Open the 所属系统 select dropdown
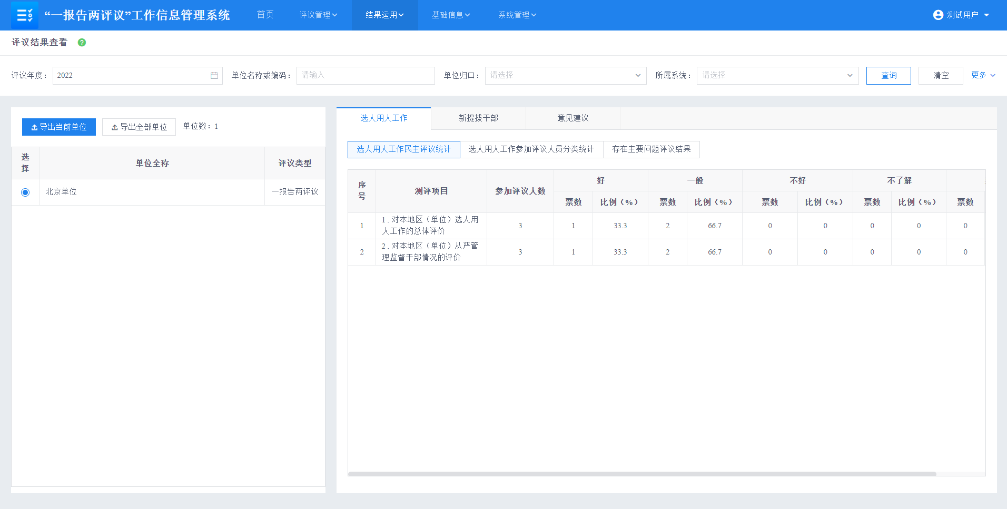The image size is (1007, 509). pos(777,76)
